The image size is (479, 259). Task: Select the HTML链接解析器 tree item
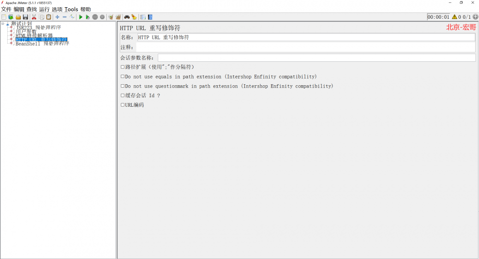point(34,36)
